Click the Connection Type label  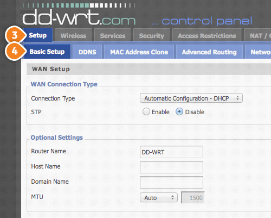(53, 98)
